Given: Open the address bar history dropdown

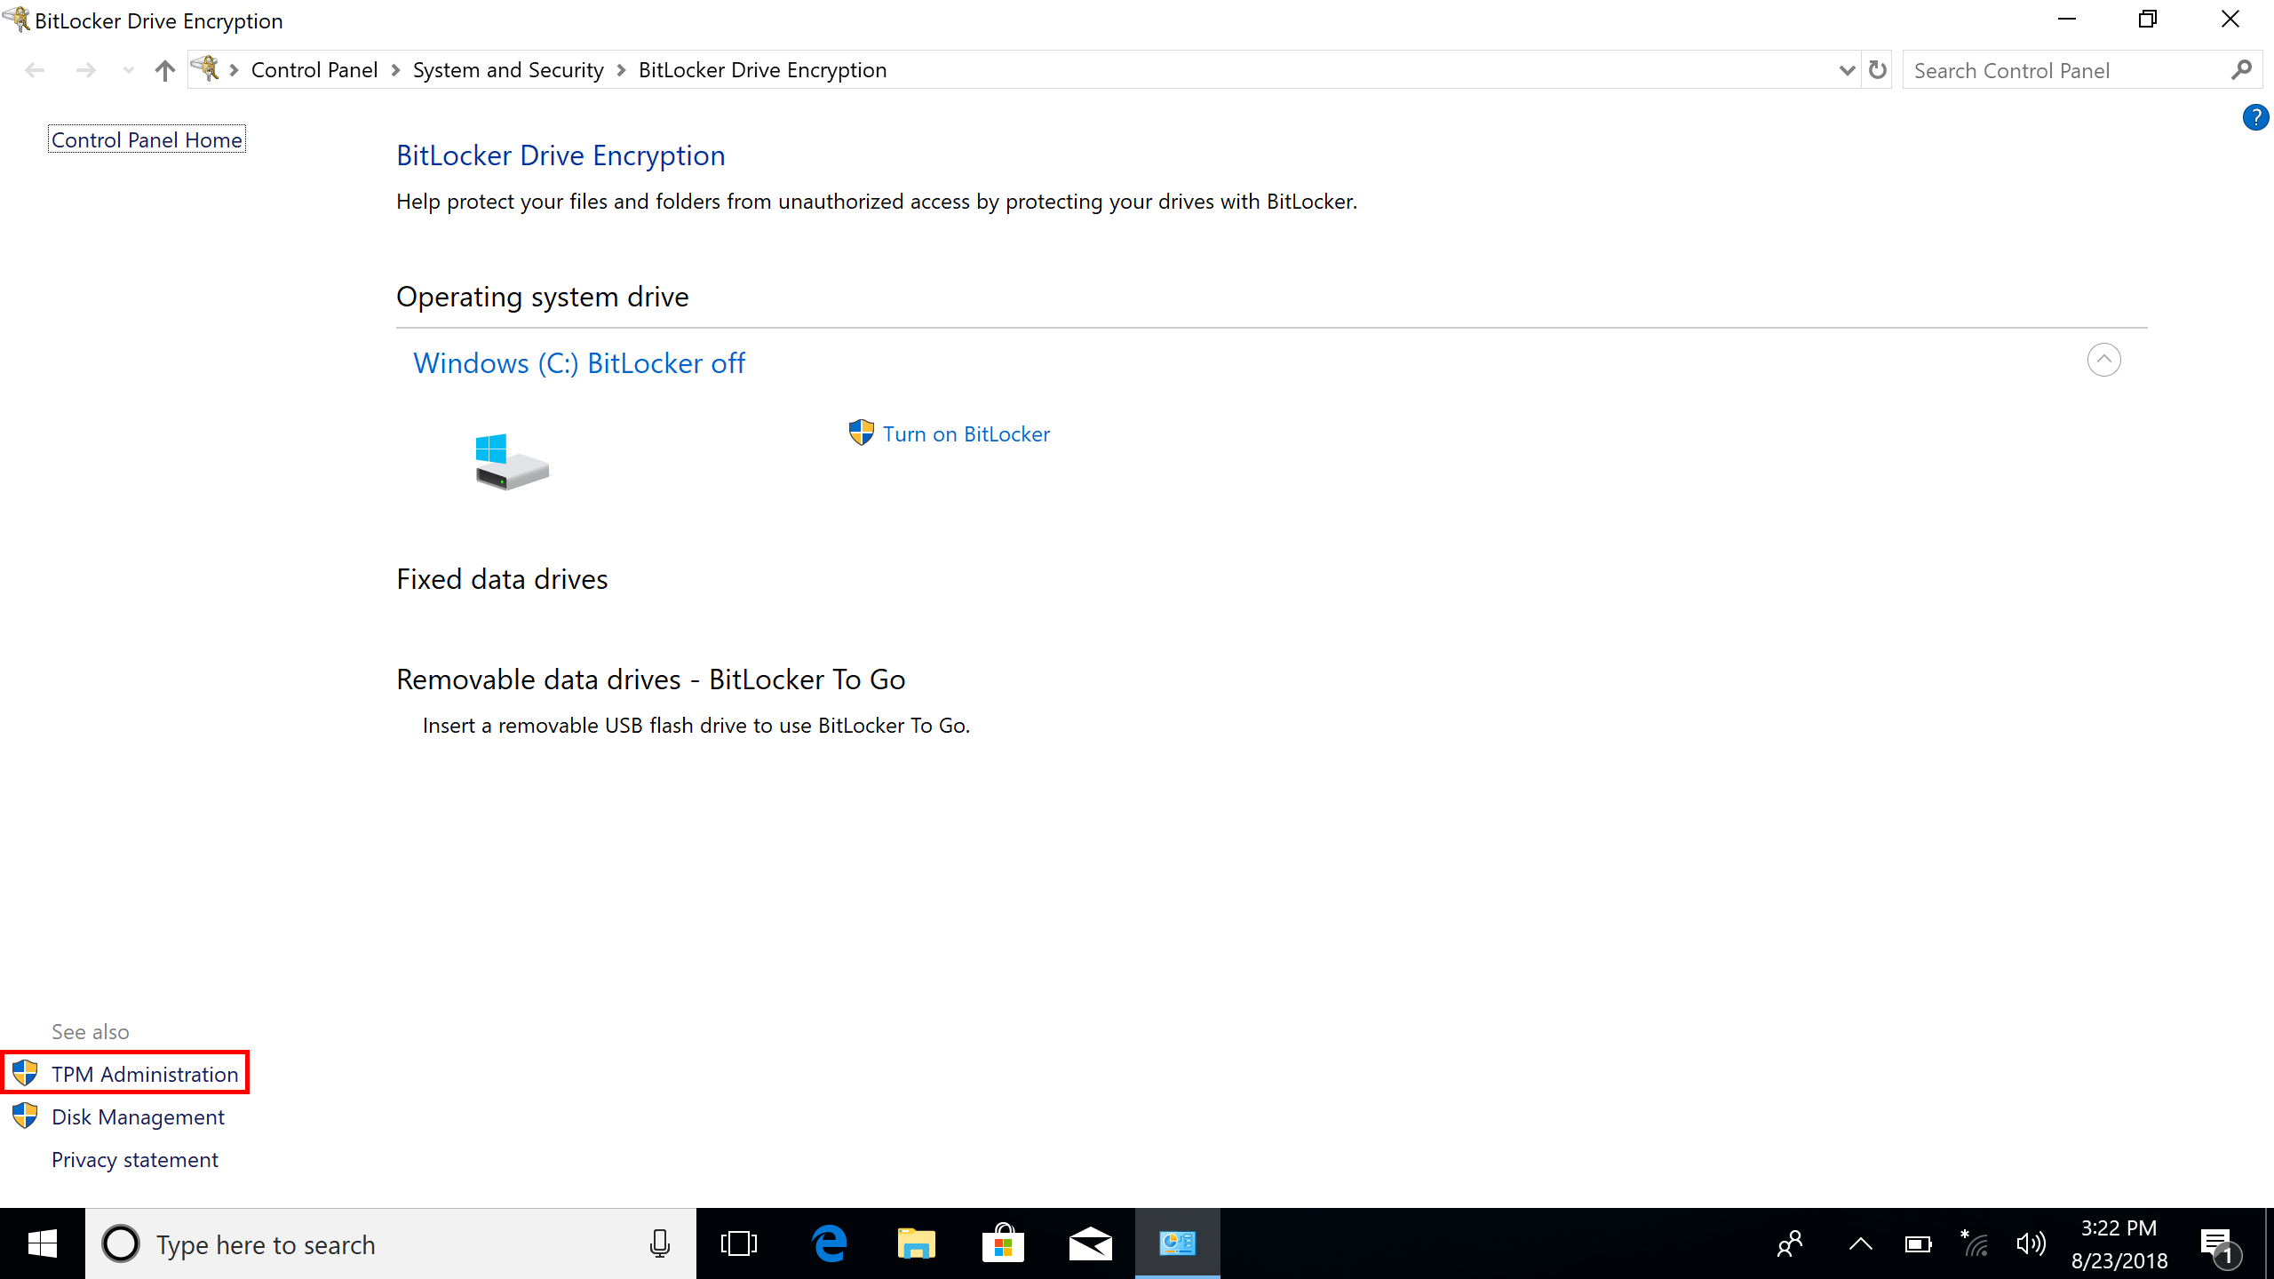Looking at the screenshot, I should click(1846, 68).
